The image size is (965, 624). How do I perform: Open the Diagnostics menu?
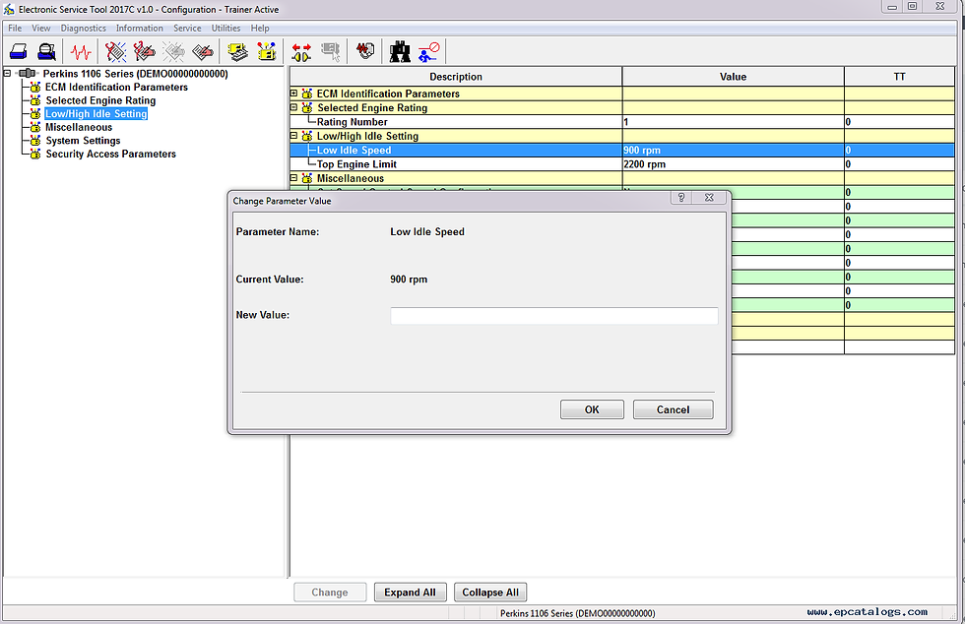click(x=83, y=29)
